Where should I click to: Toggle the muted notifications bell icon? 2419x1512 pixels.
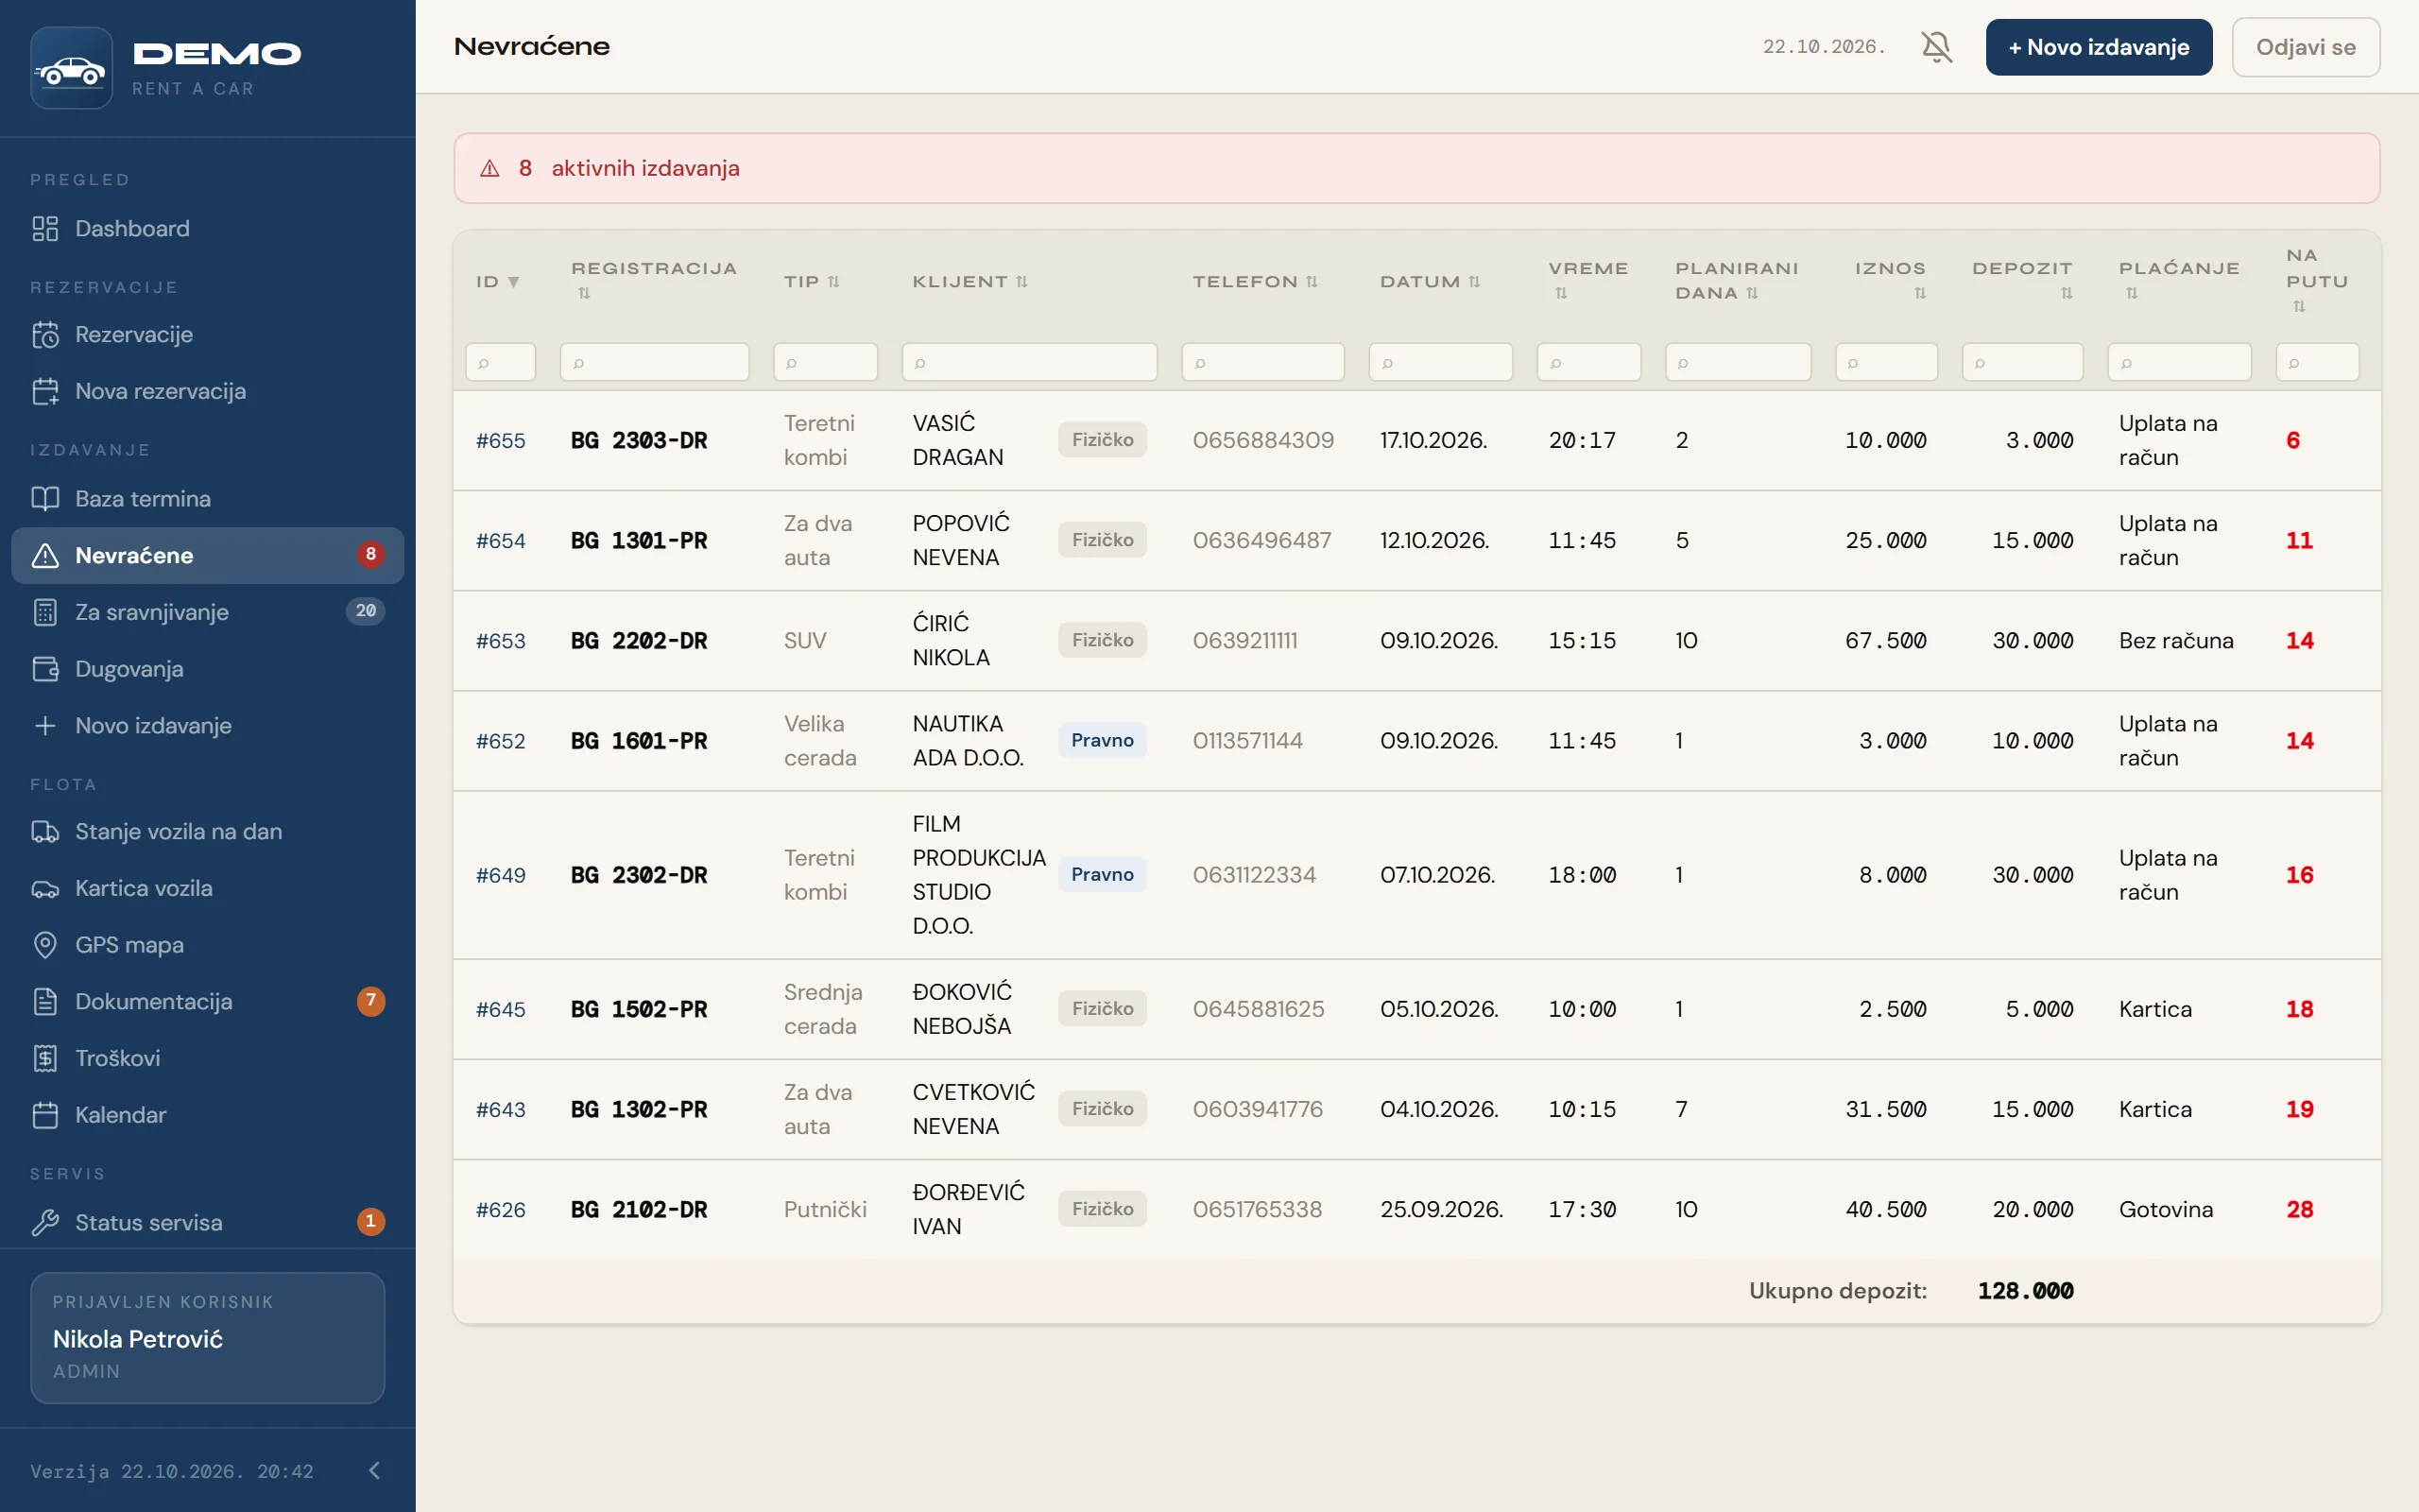coord(1936,47)
